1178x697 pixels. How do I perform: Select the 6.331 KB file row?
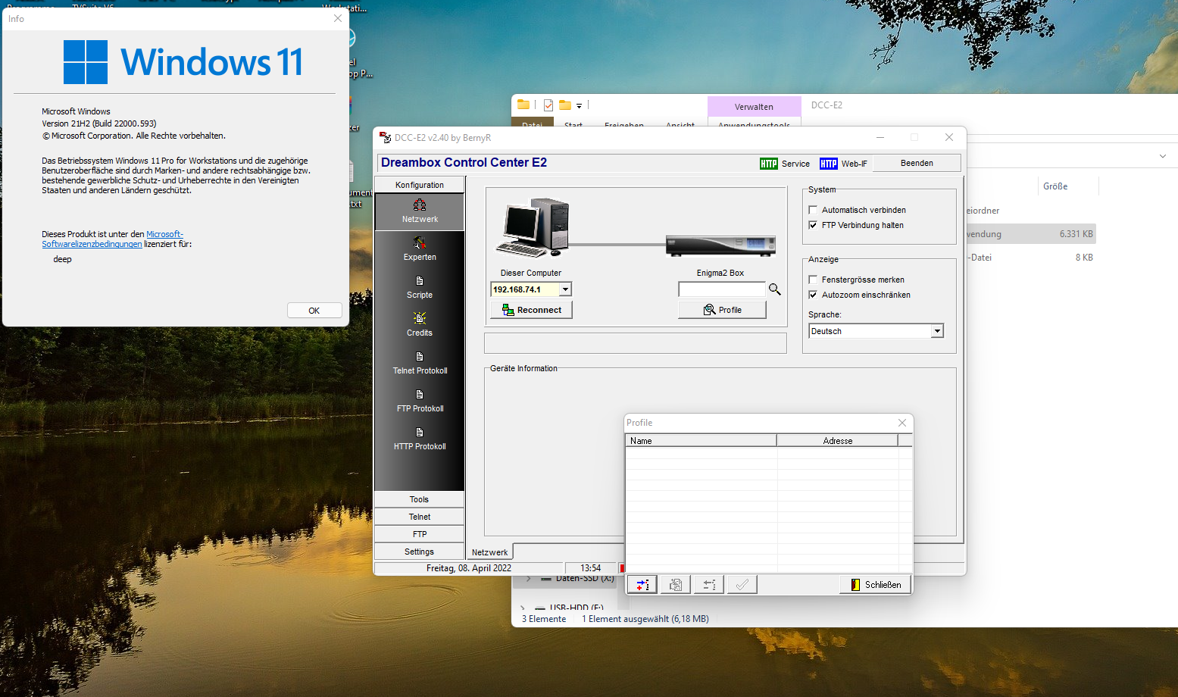(x=1032, y=234)
